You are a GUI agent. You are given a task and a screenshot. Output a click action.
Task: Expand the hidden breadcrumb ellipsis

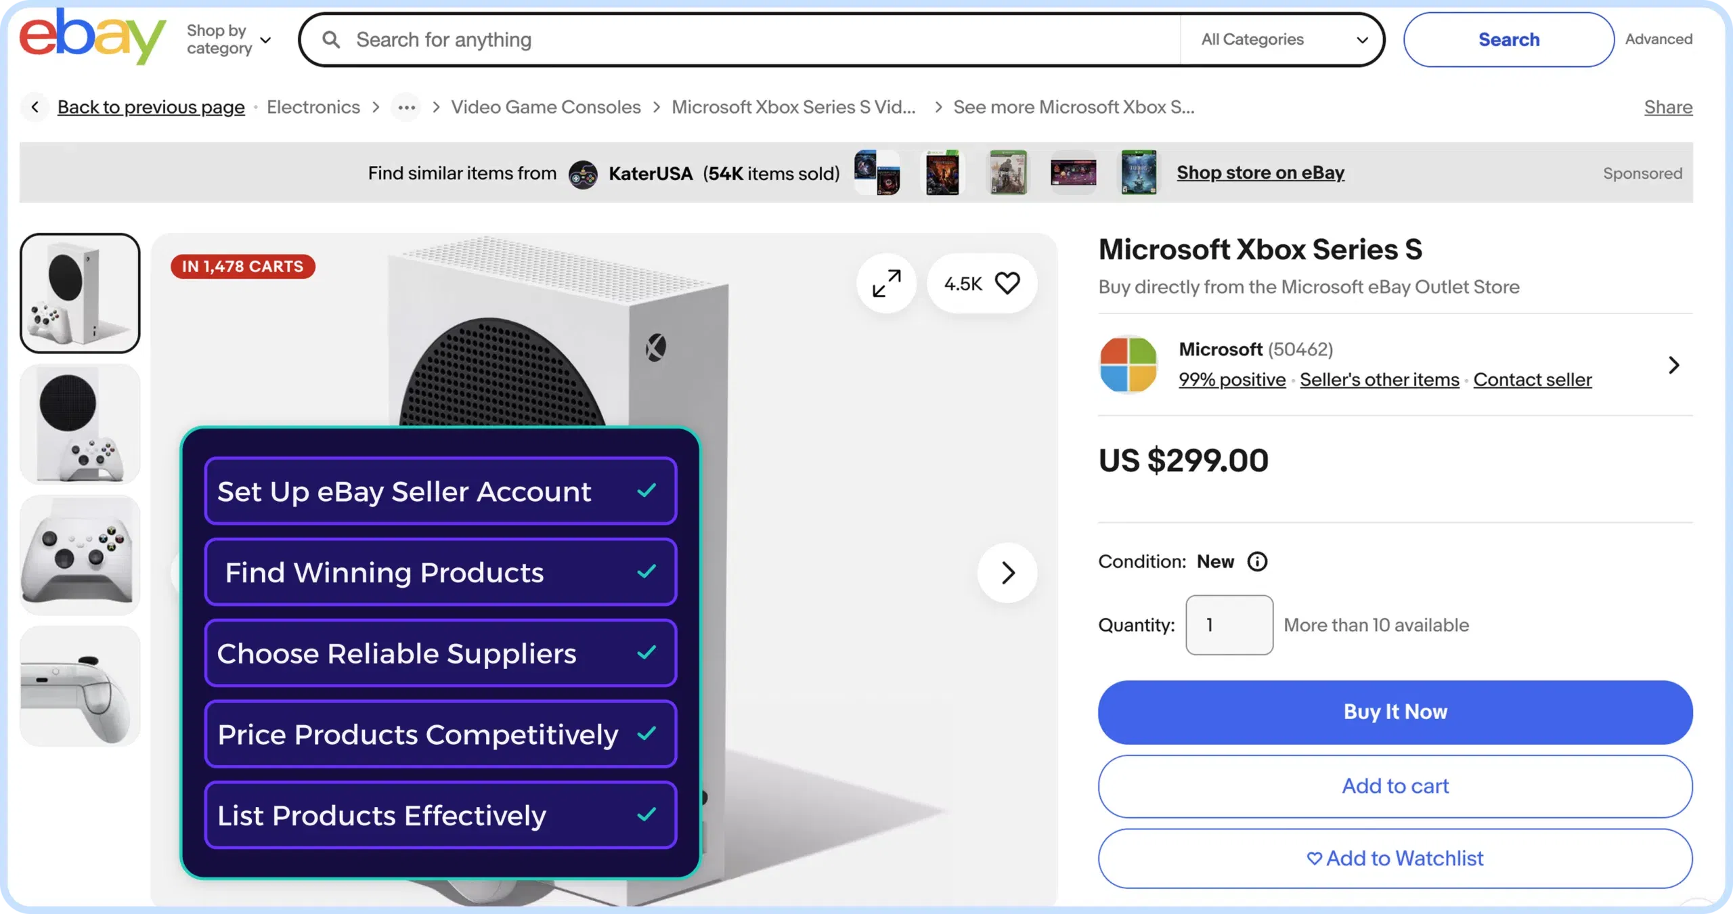405,107
